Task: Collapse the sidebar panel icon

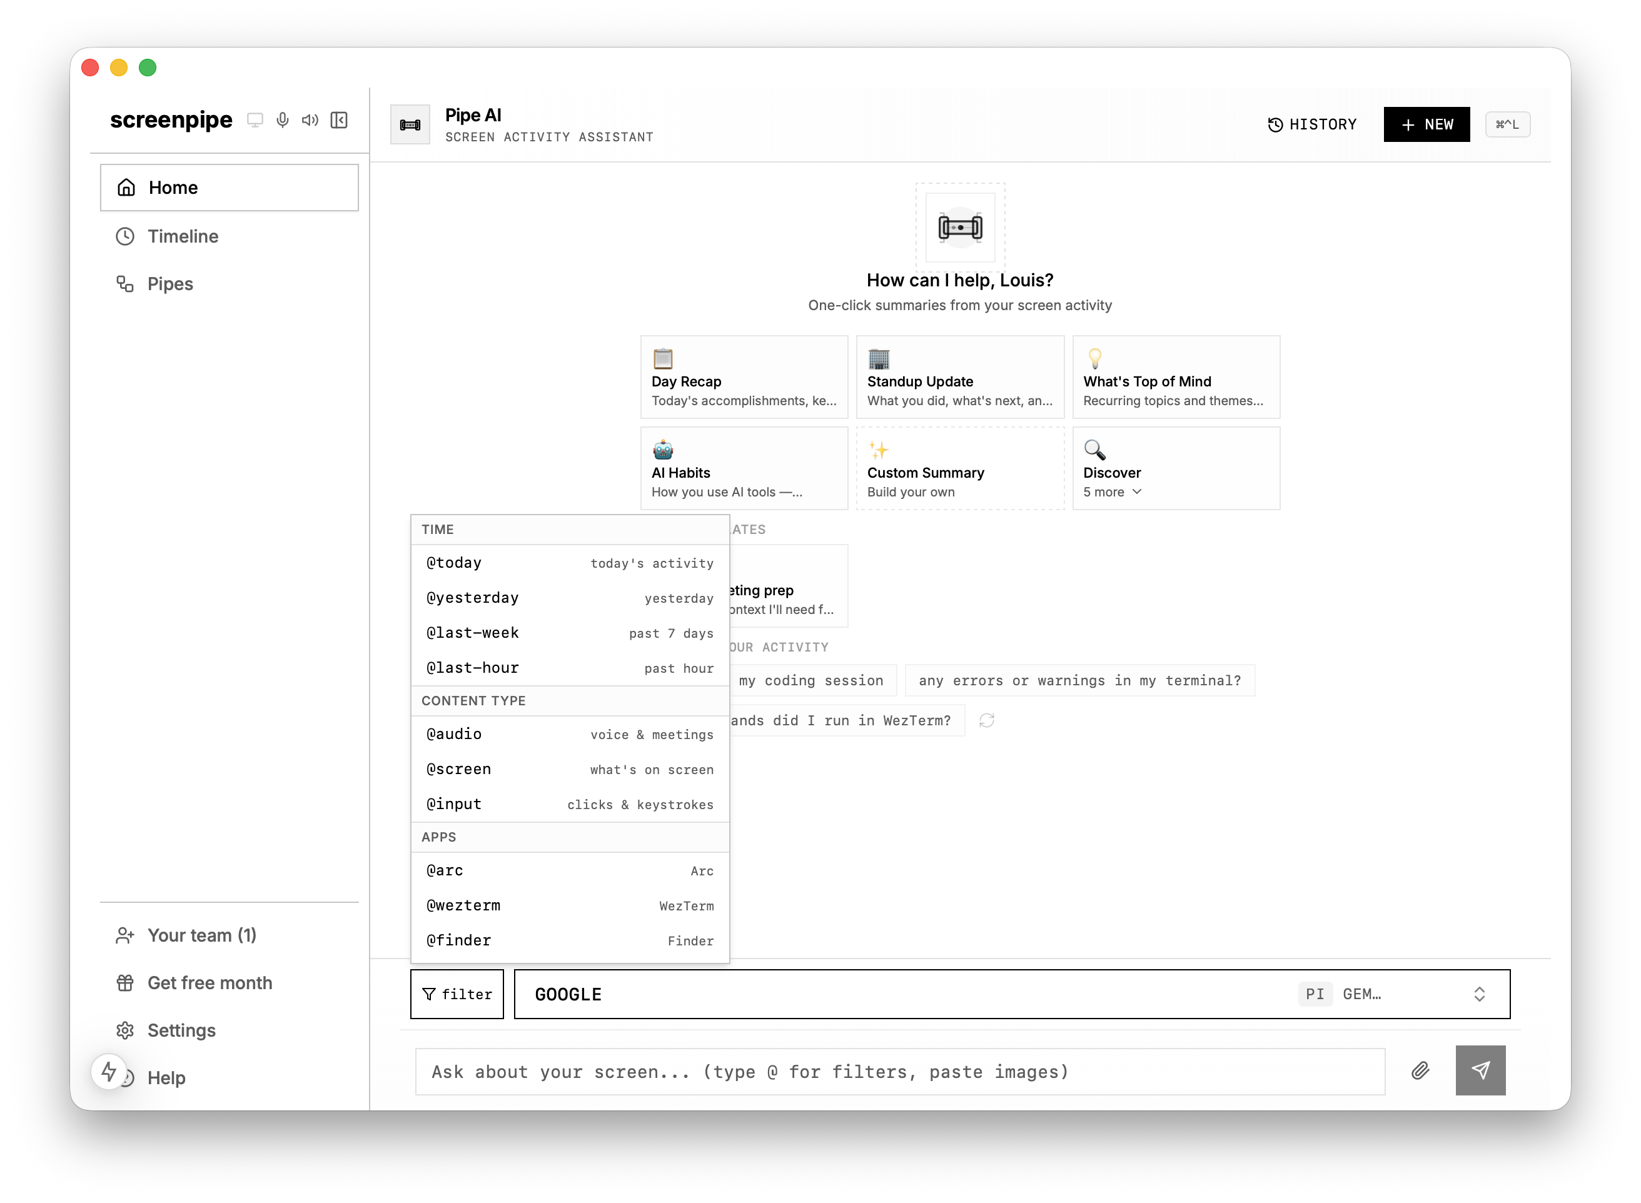Action: click(x=339, y=120)
